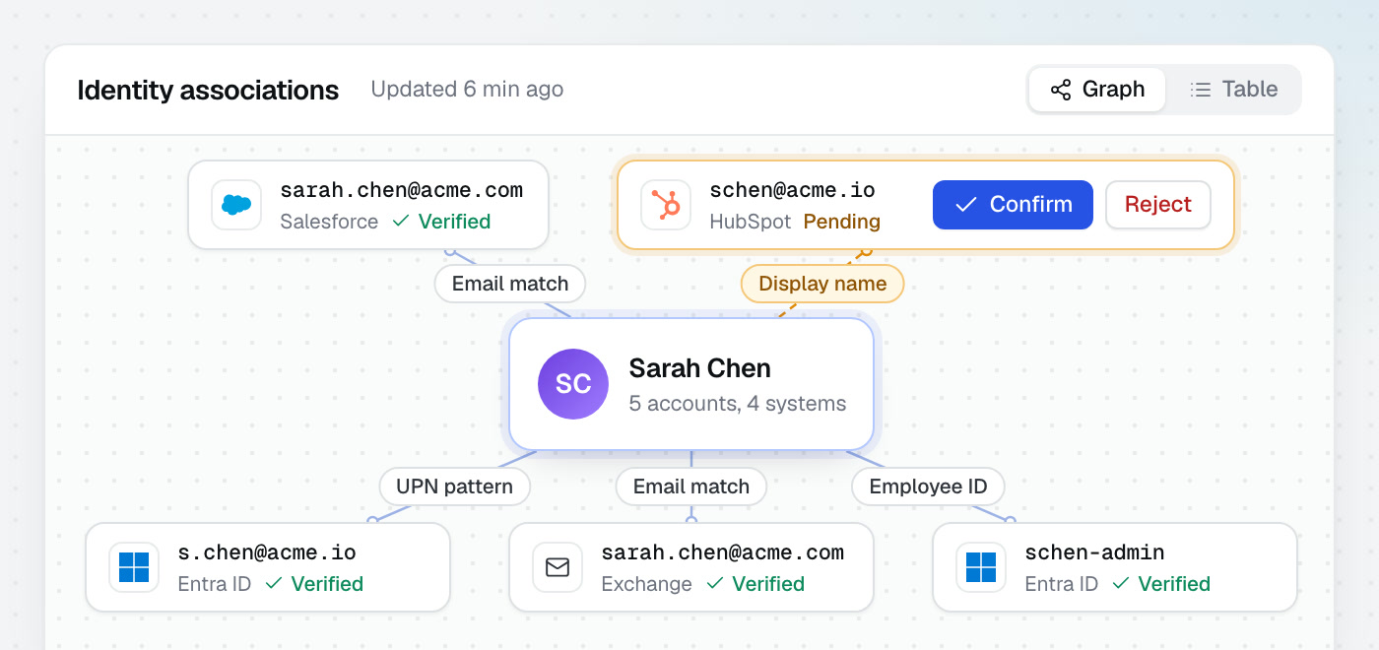Select the Display name edge label

pos(822,284)
